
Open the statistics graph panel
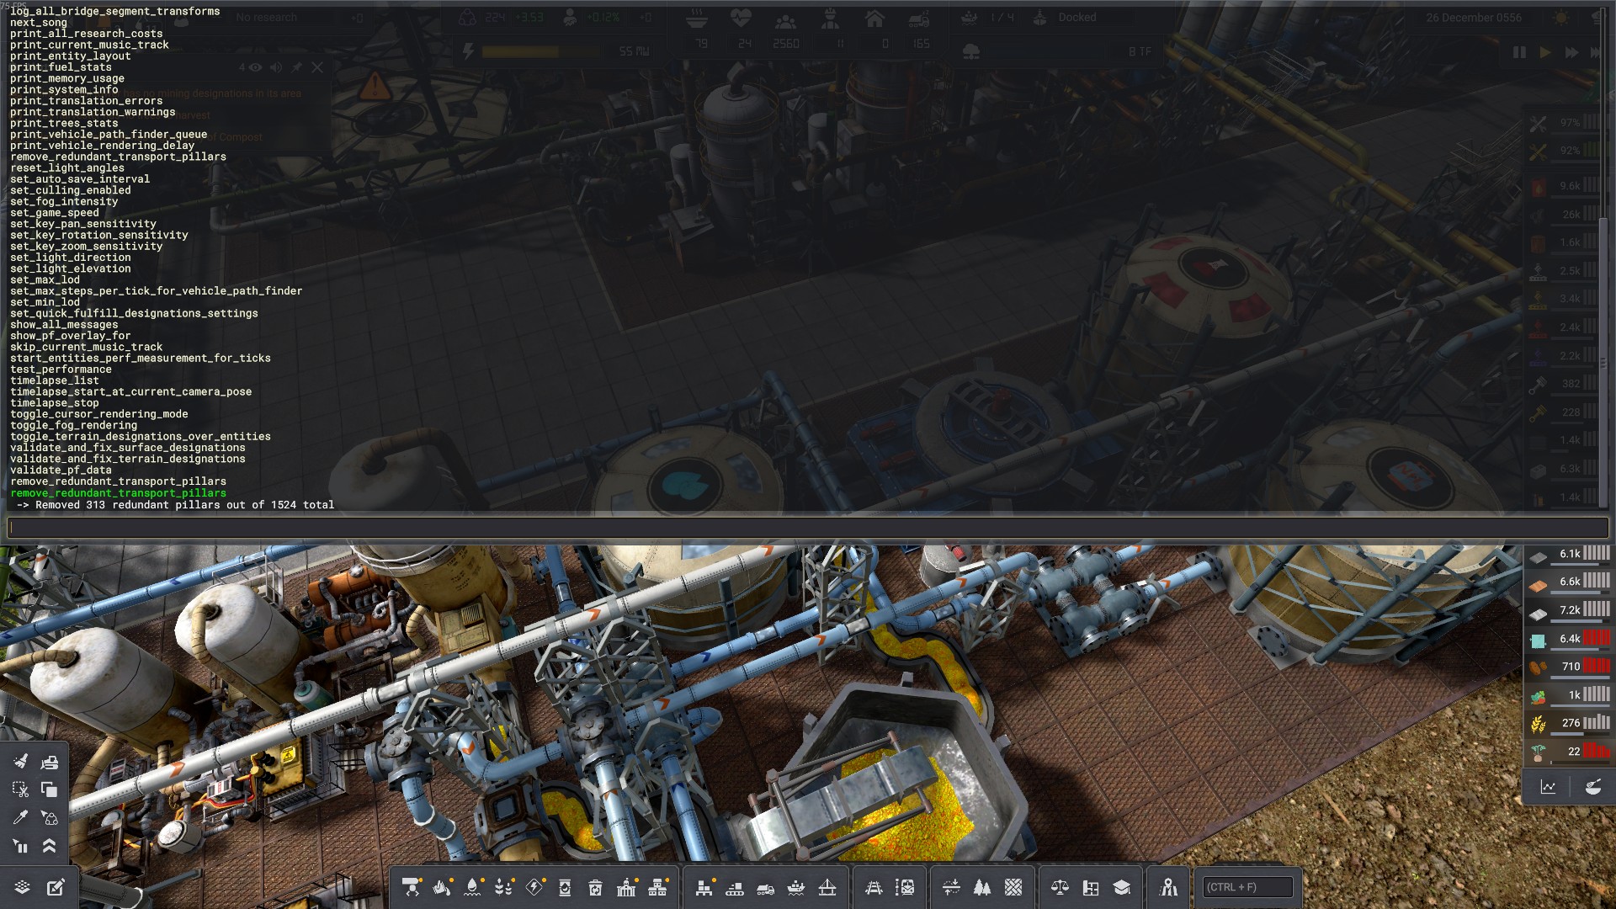click(1548, 787)
